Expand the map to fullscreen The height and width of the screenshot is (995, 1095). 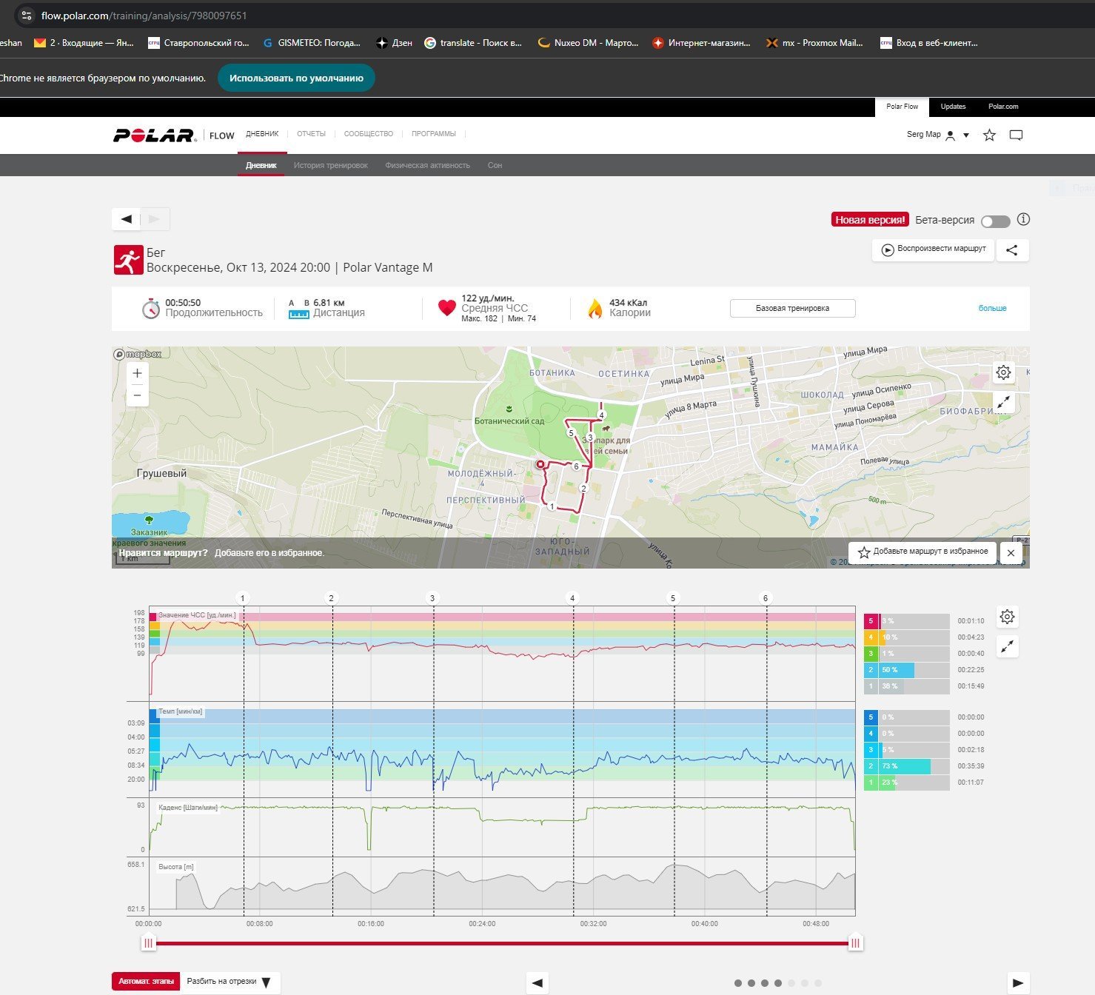pos(1003,402)
